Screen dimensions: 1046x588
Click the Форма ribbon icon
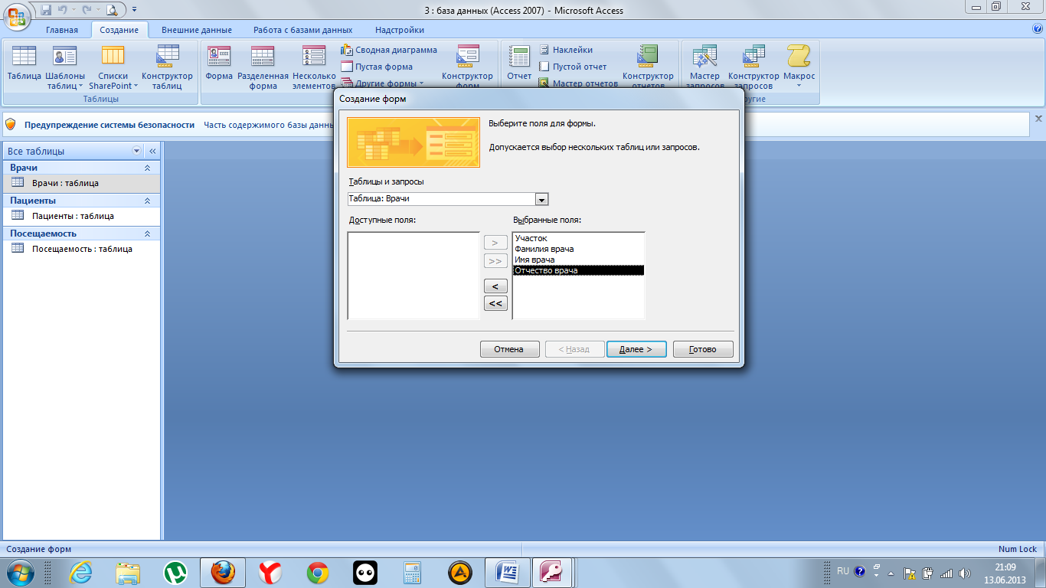pos(219,63)
